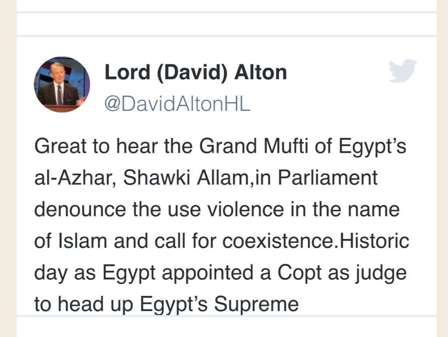448x337 pixels.
Task: Click the Twitter bird logo icon
Action: click(x=402, y=71)
